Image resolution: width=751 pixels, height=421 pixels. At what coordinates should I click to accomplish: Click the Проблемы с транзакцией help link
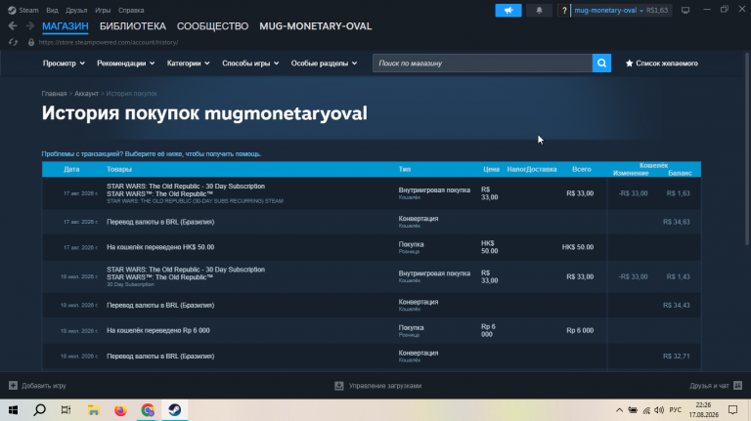pos(152,154)
